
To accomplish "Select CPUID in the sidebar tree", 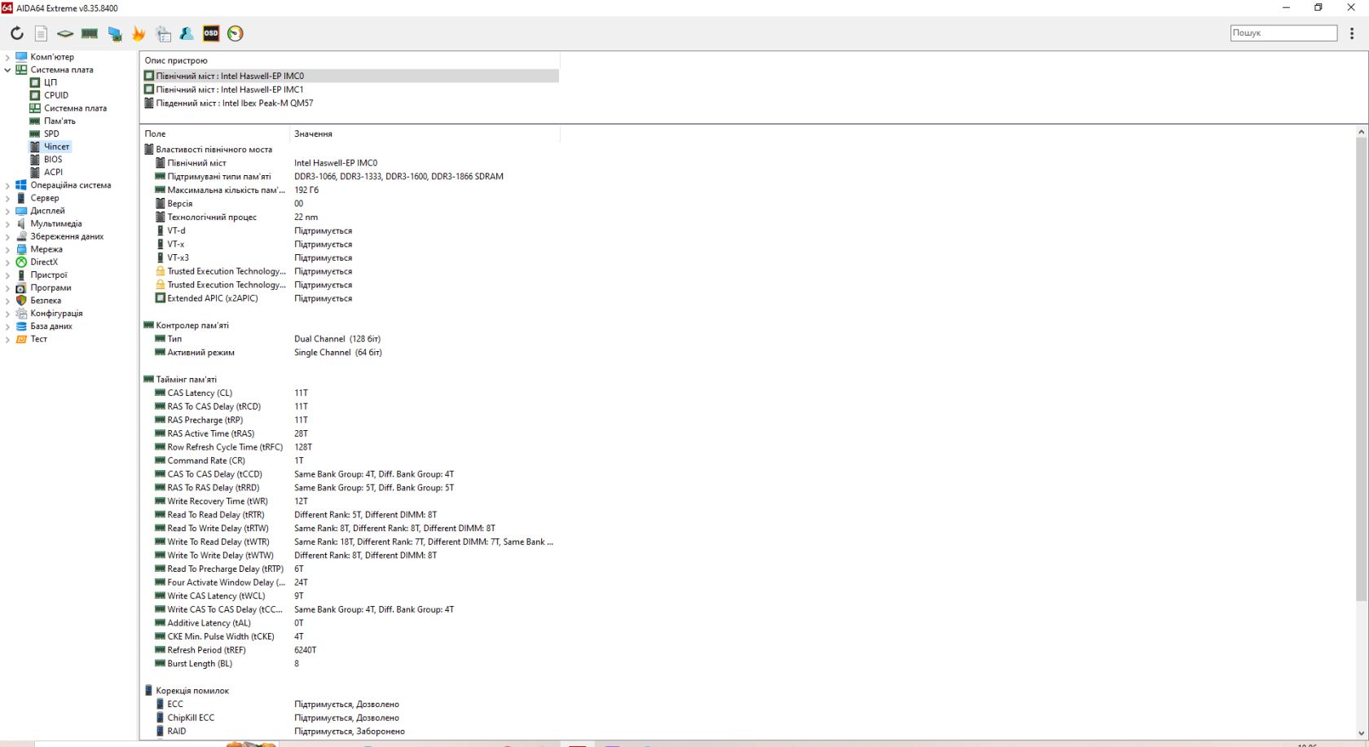I will (x=56, y=95).
